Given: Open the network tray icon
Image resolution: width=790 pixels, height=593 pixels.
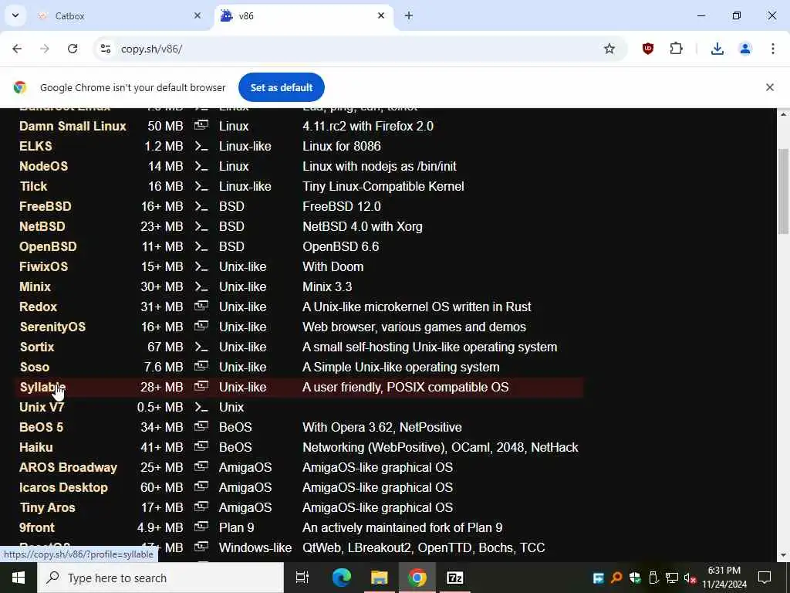Looking at the screenshot, I should point(672,578).
